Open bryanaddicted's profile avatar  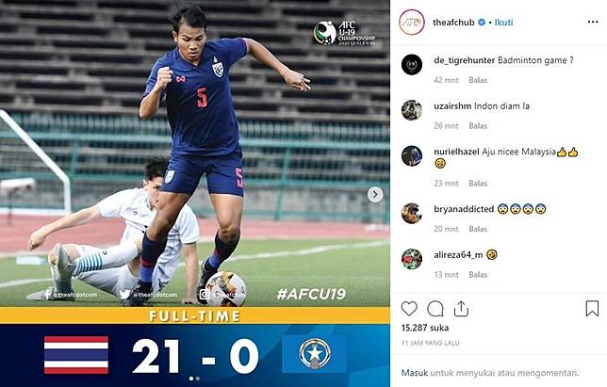(412, 214)
